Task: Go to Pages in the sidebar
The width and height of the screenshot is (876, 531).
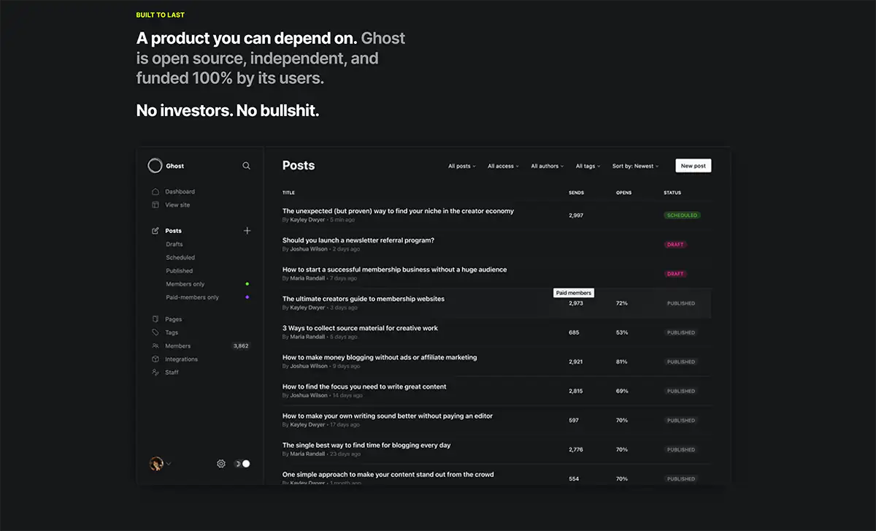Action: click(174, 319)
